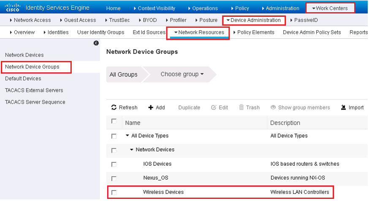The height and width of the screenshot is (201, 369).
Task: Open TACACS External Servers in sidebar
Action: coord(34,91)
